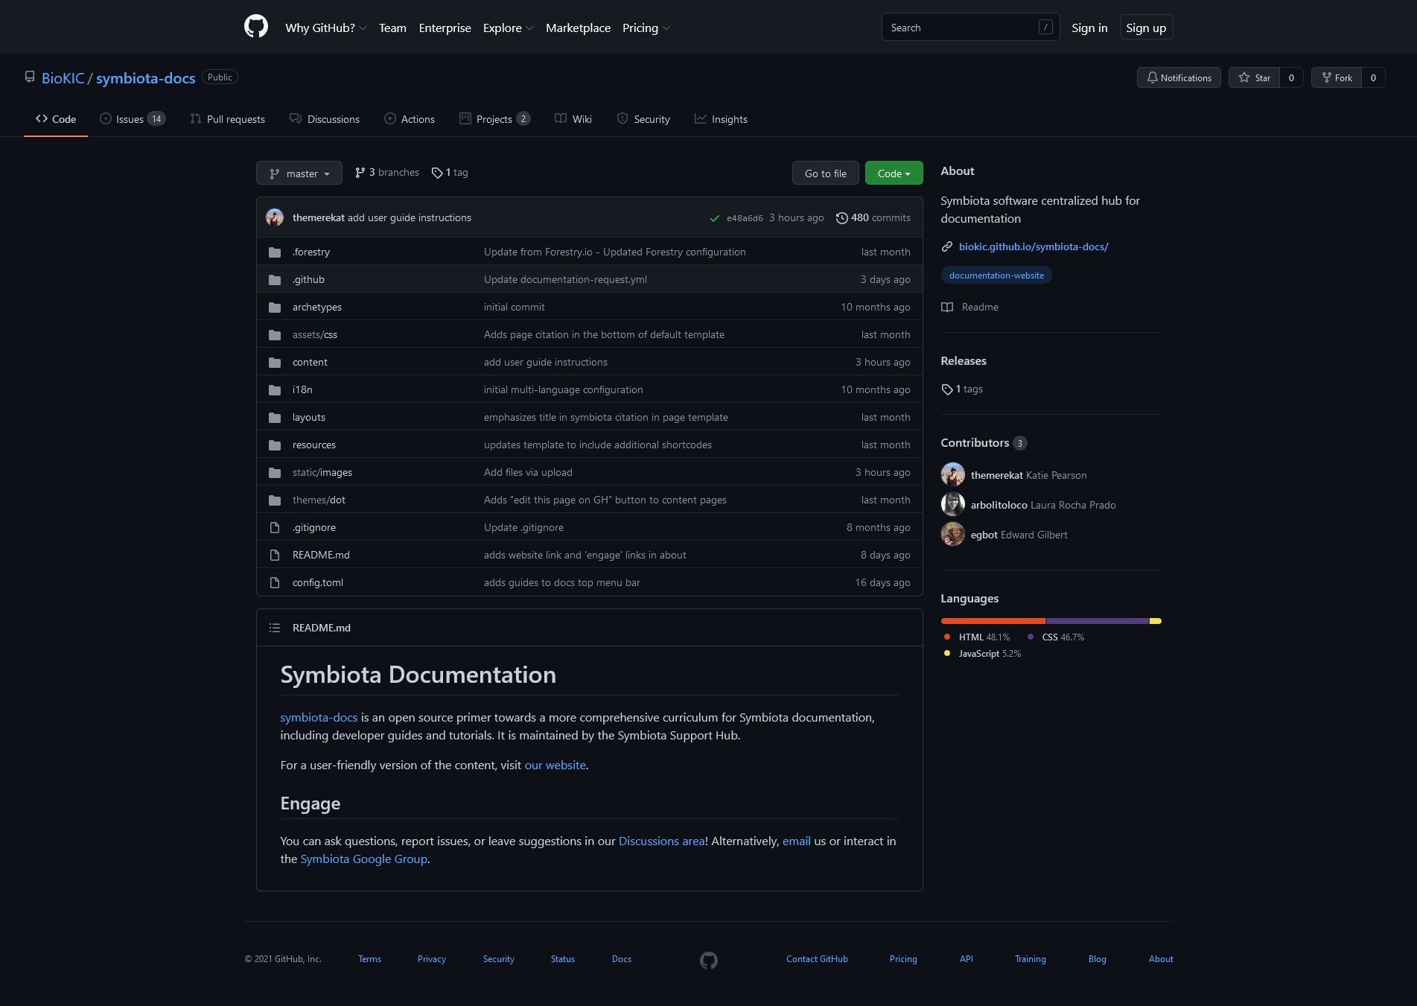
Task: Click the Symbiota Google Group link
Action: tap(363, 859)
